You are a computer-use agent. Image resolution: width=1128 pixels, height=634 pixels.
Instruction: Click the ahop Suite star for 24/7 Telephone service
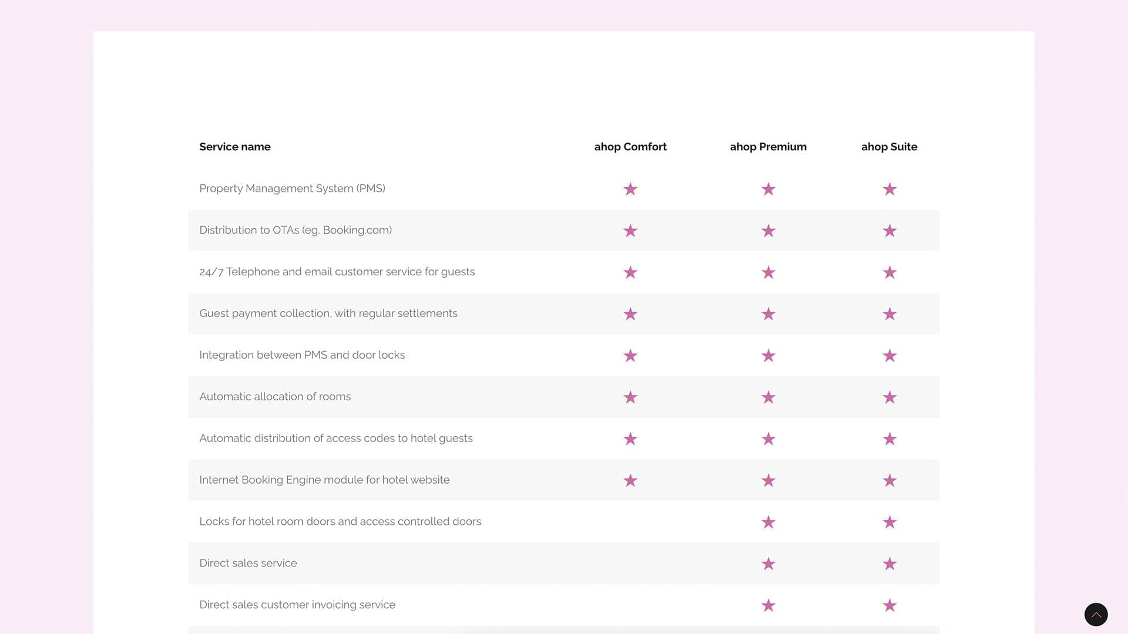(x=889, y=272)
